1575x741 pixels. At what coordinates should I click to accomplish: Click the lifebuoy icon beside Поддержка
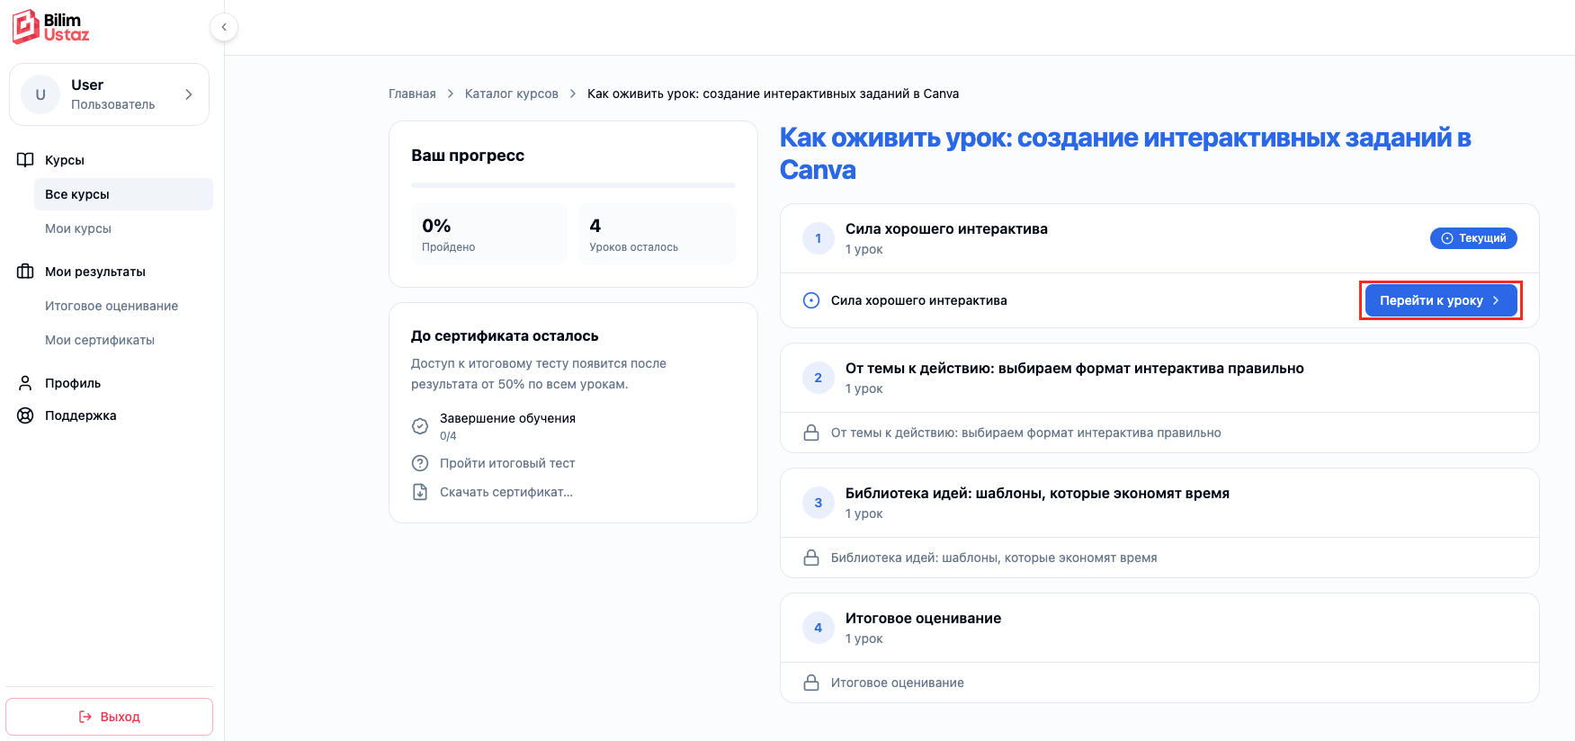25,415
